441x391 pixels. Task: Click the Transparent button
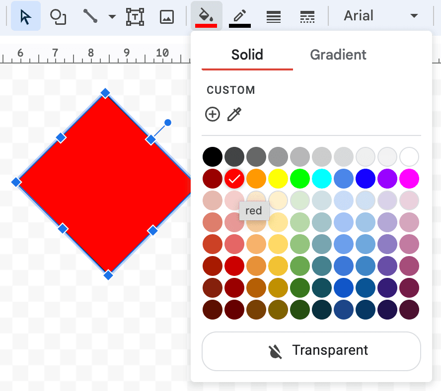(311, 351)
